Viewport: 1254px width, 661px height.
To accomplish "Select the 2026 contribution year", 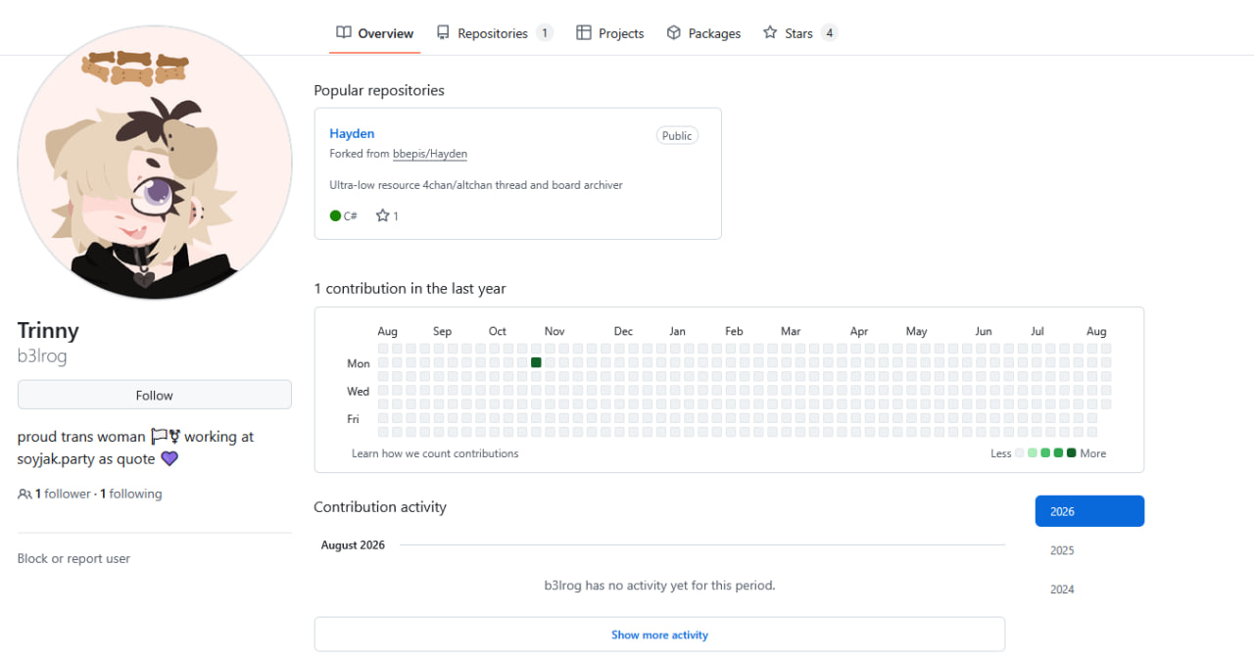I will click(x=1089, y=511).
